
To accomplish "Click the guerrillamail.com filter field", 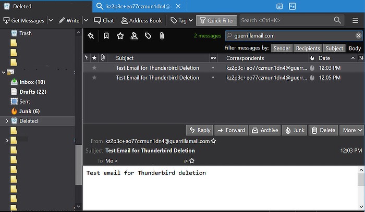I will click(293, 35).
